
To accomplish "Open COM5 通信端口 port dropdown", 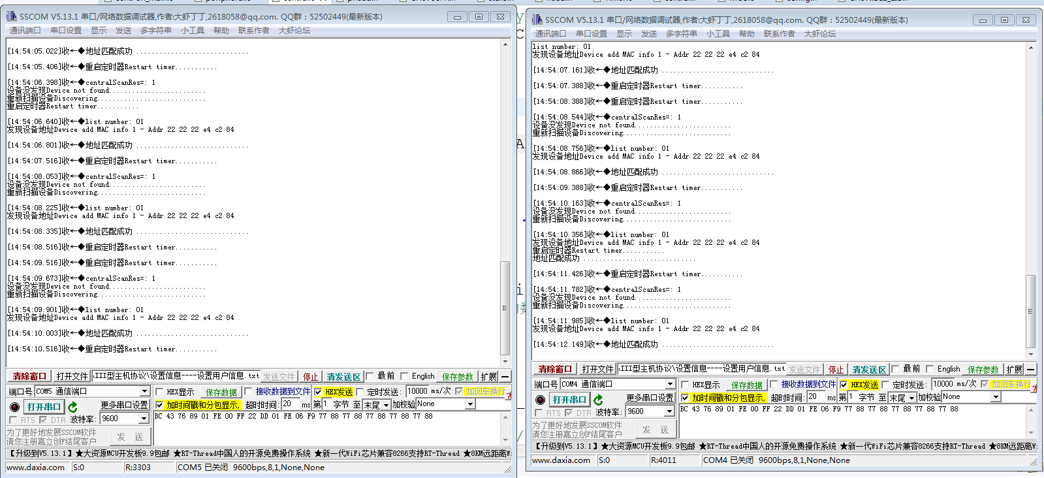I will click(144, 391).
